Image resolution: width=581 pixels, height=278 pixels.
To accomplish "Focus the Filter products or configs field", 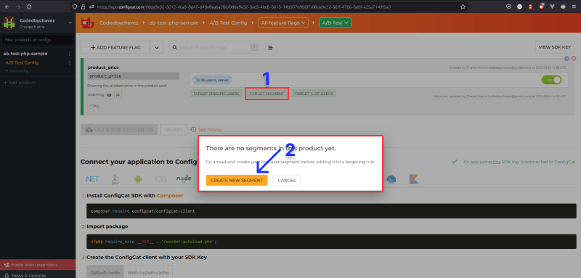I will pyautogui.click(x=38, y=40).
